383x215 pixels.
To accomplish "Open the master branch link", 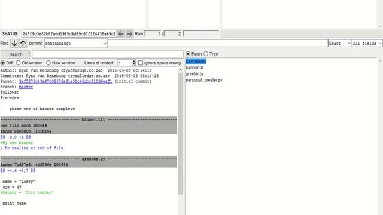I will point(26,87).
